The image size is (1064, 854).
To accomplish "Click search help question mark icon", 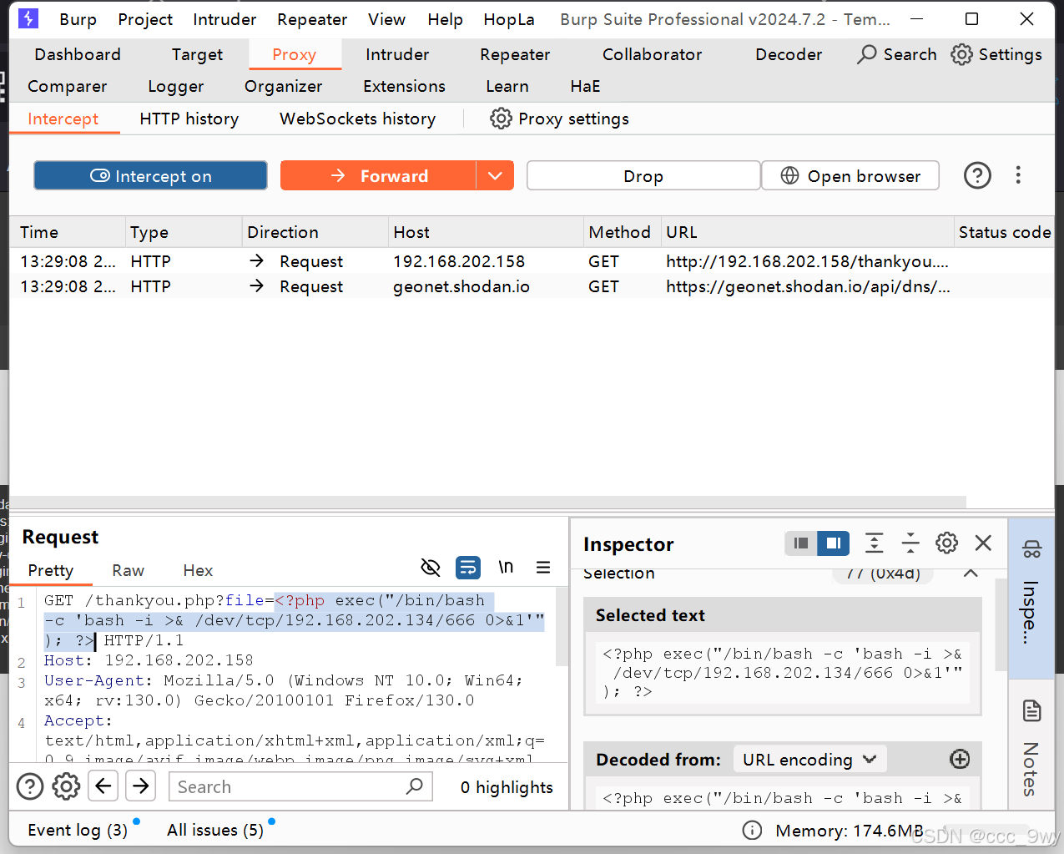I will point(30,786).
